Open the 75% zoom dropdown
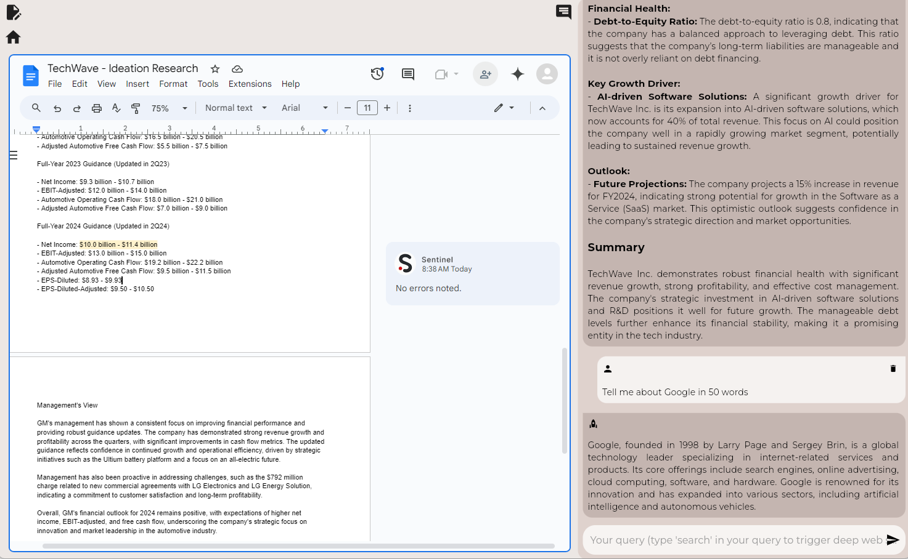This screenshot has width=908, height=559. pyautogui.click(x=169, y=108)
